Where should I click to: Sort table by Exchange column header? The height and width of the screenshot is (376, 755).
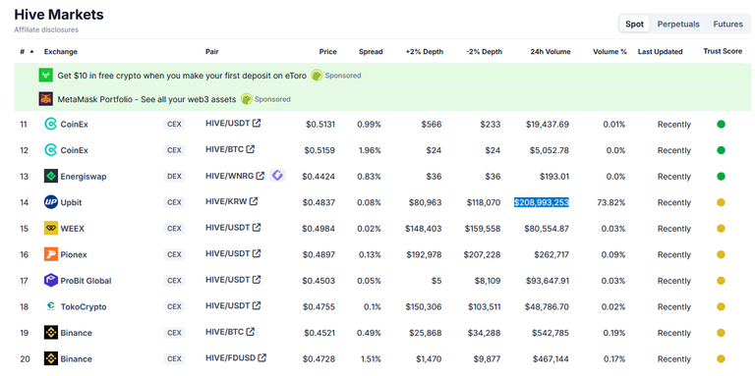[61, 52]
